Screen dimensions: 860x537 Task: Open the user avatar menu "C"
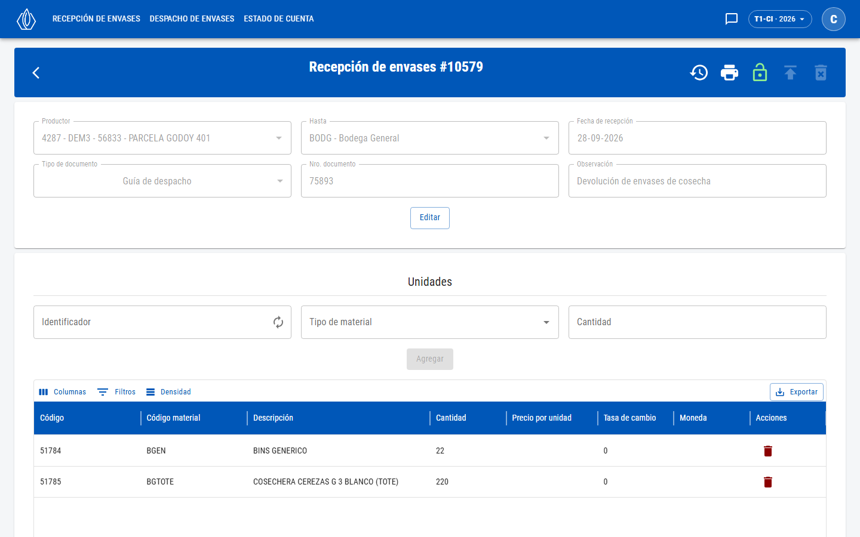[834, 19]
